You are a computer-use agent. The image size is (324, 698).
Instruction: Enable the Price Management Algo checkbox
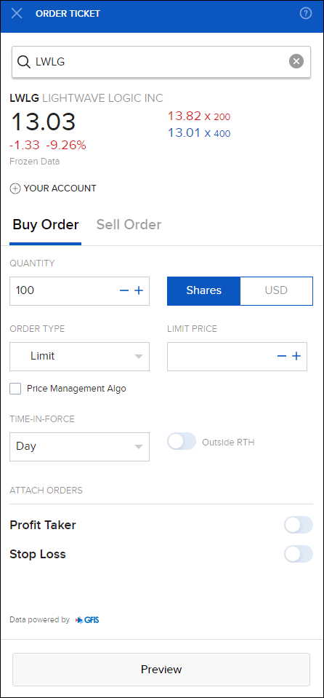point(15,389)
